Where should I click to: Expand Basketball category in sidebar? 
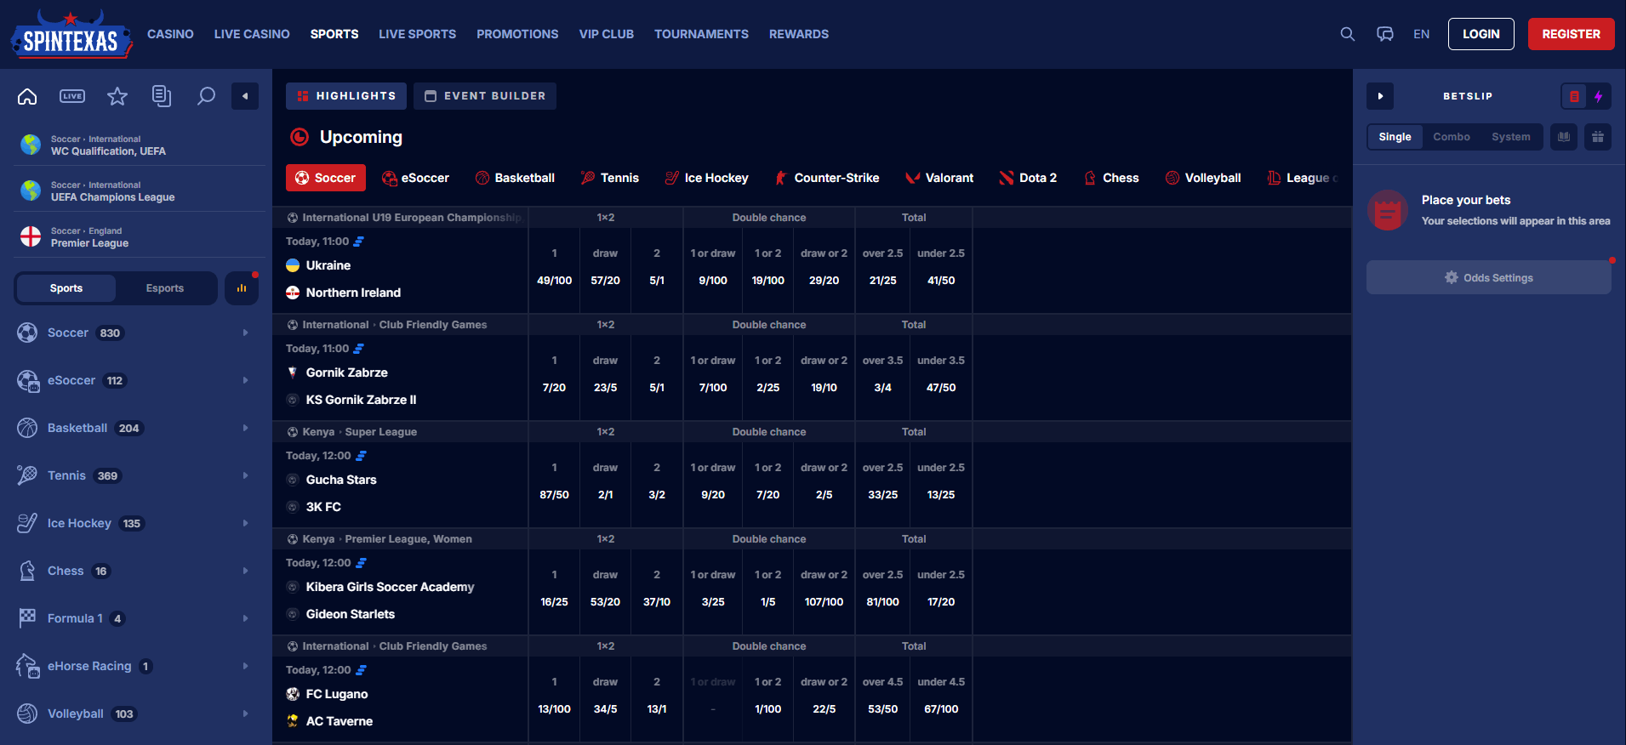(x=136, y=428)
